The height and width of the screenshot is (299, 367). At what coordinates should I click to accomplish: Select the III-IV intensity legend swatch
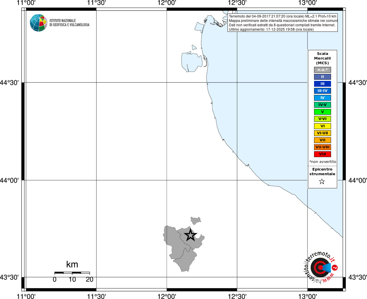coord(323,91)
